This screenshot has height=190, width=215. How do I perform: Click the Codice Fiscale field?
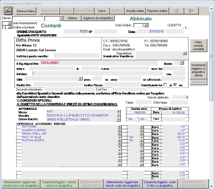click(x=123, y=85)
